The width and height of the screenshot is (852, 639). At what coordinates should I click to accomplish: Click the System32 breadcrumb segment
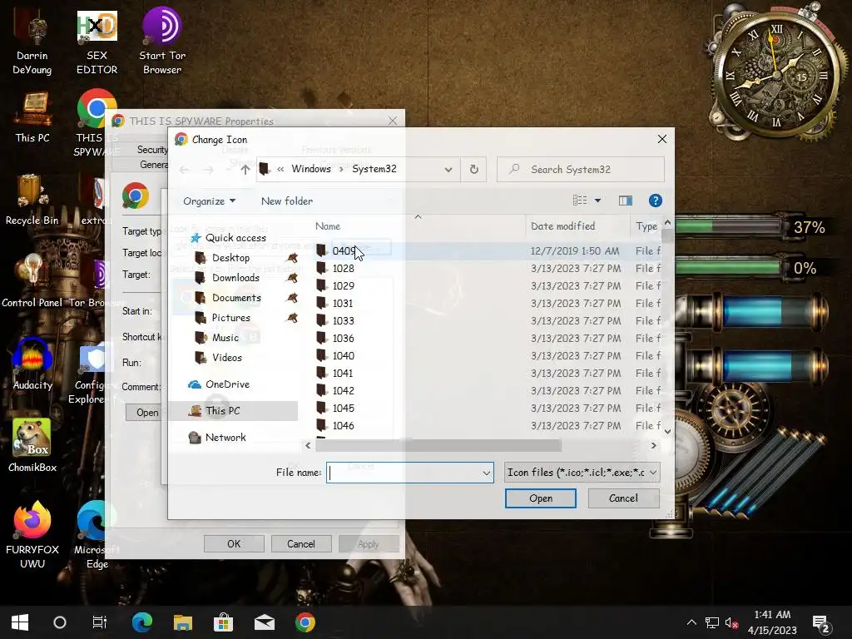(374, 169)
